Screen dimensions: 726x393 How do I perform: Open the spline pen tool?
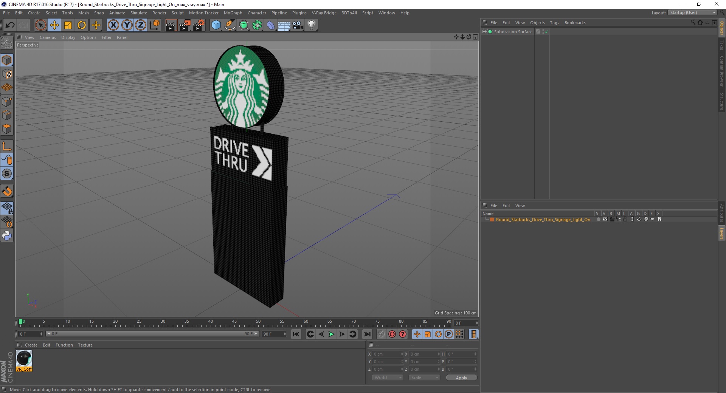(x=230, y=25)
